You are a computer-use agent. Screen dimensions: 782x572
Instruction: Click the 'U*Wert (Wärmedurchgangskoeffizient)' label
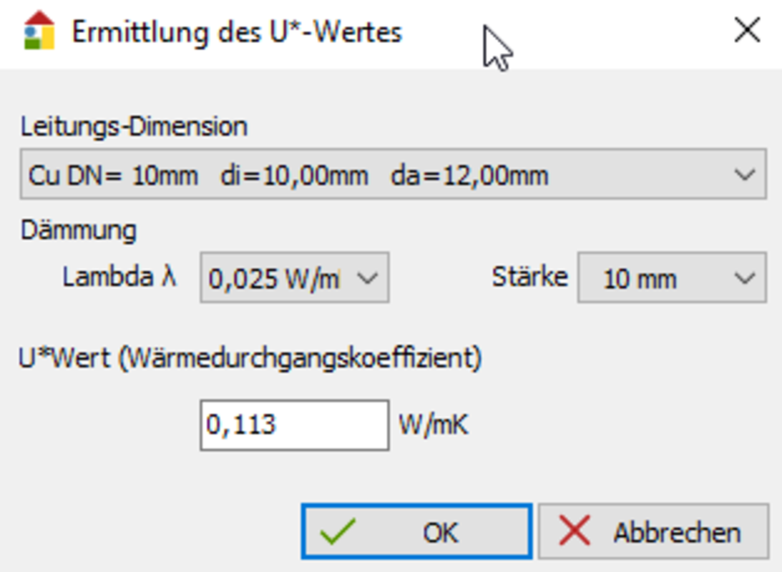pos(250,358)
